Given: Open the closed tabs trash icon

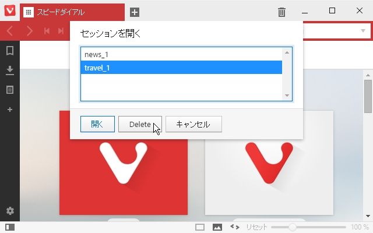Looking at the screenshot, I should tap(281, 12).
